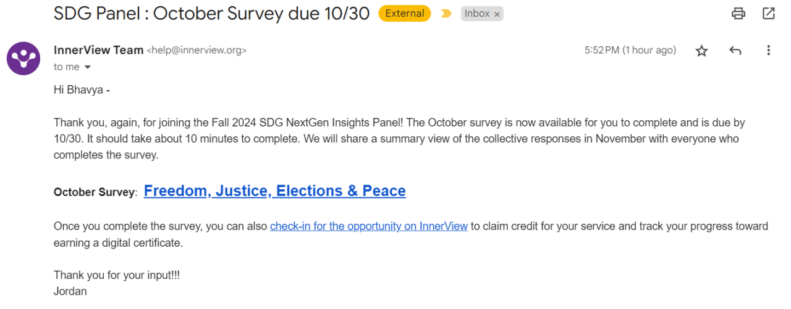Image resolution: width=791 pixels, height=309 pixels.
Task: Print this email using the printer icon
Action: pos(738,14)
